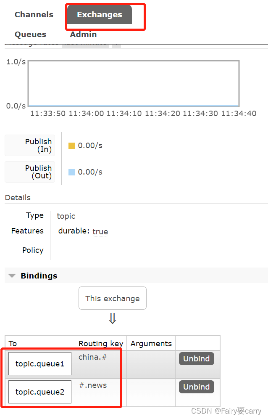This screenshot has width=268, height=419.
Task: Click the durable true feature value
Action: tap(100, 231)
